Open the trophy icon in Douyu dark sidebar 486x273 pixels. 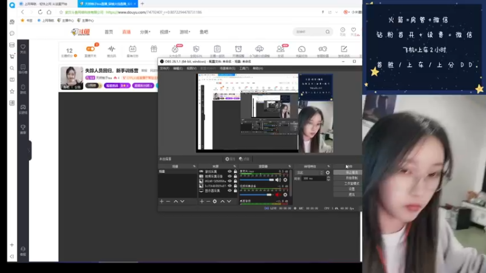(23, 127)
